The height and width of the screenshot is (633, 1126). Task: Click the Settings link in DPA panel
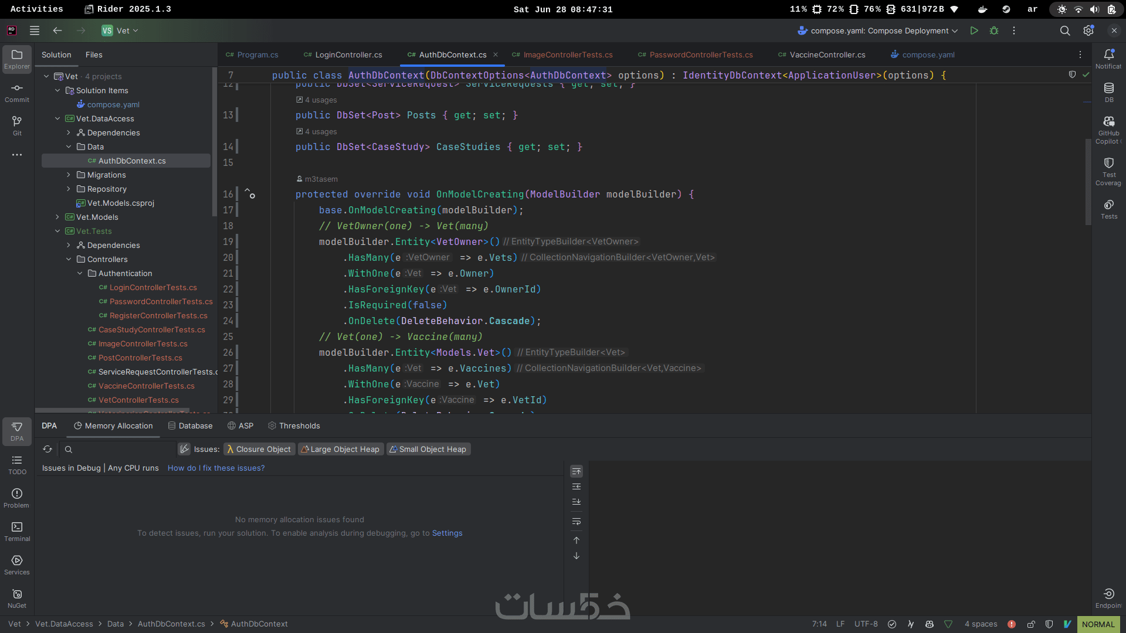tap(447, 533)
